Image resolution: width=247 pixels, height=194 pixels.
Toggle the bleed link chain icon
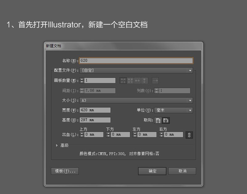tap(189, 135)
